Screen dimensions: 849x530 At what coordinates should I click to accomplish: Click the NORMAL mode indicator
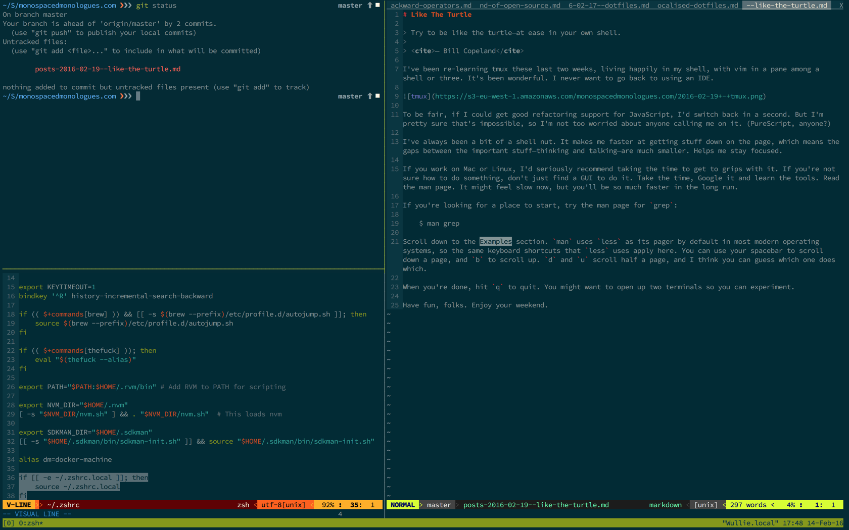click(x=402, y=505)
